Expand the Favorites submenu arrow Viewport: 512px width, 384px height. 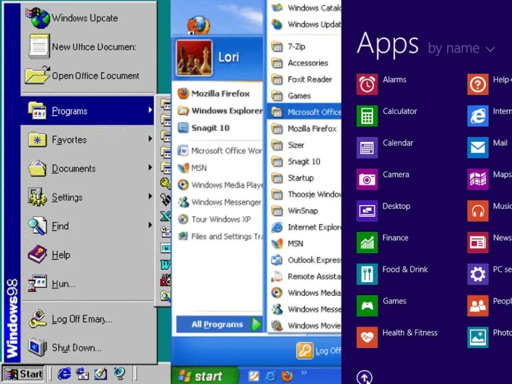click(150, 139)
